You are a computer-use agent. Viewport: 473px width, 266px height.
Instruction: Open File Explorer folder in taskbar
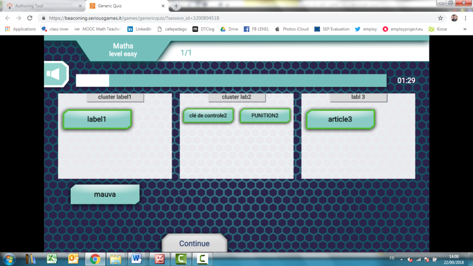(x=116, y=259)
